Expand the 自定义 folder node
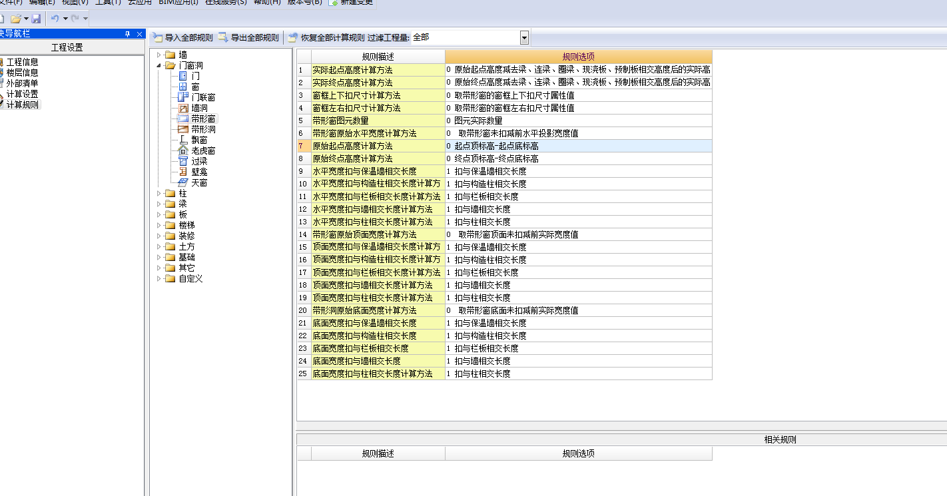Viewport: 947px width, 496px height. (x=158, y=278)
